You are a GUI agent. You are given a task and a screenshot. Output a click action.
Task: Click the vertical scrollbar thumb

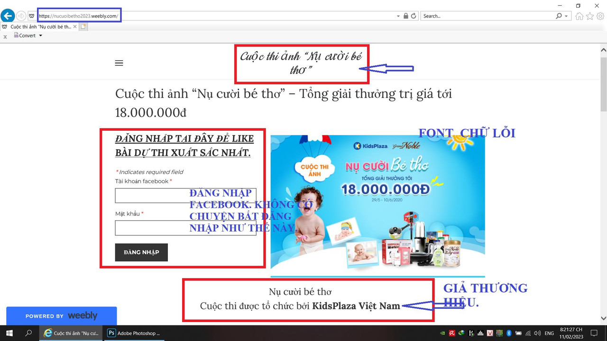tap(603, 84)
